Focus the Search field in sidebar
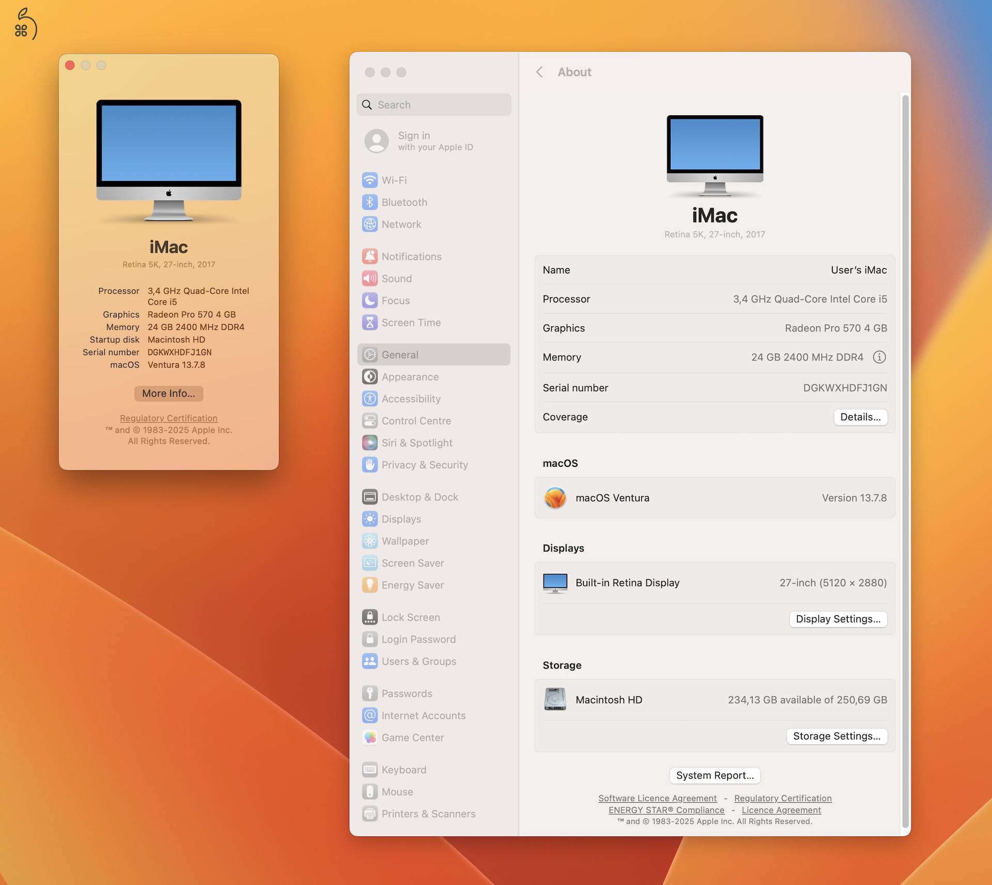 pyautogui.click(x=434, y=105)
